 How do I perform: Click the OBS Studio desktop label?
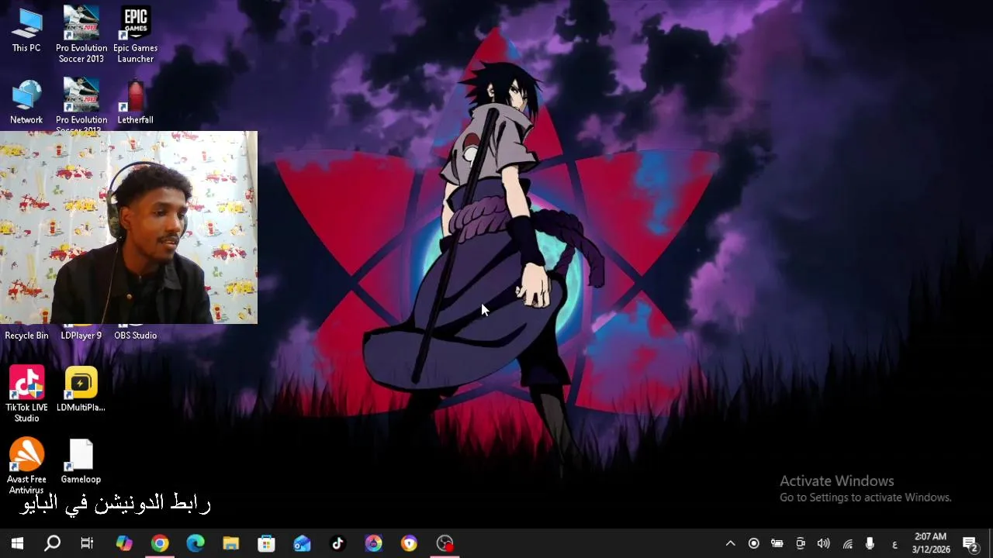pos(136,336)
